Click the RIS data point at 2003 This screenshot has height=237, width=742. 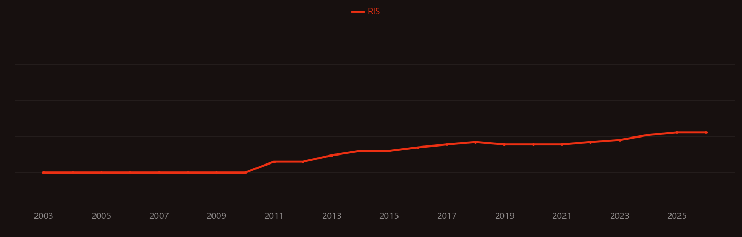tap(43, 172)
